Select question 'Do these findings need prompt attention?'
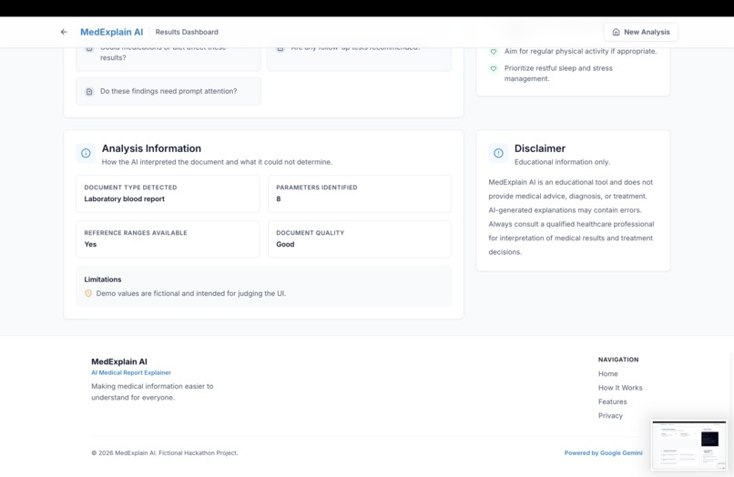The image size is (734, 477). click(168, 91)
